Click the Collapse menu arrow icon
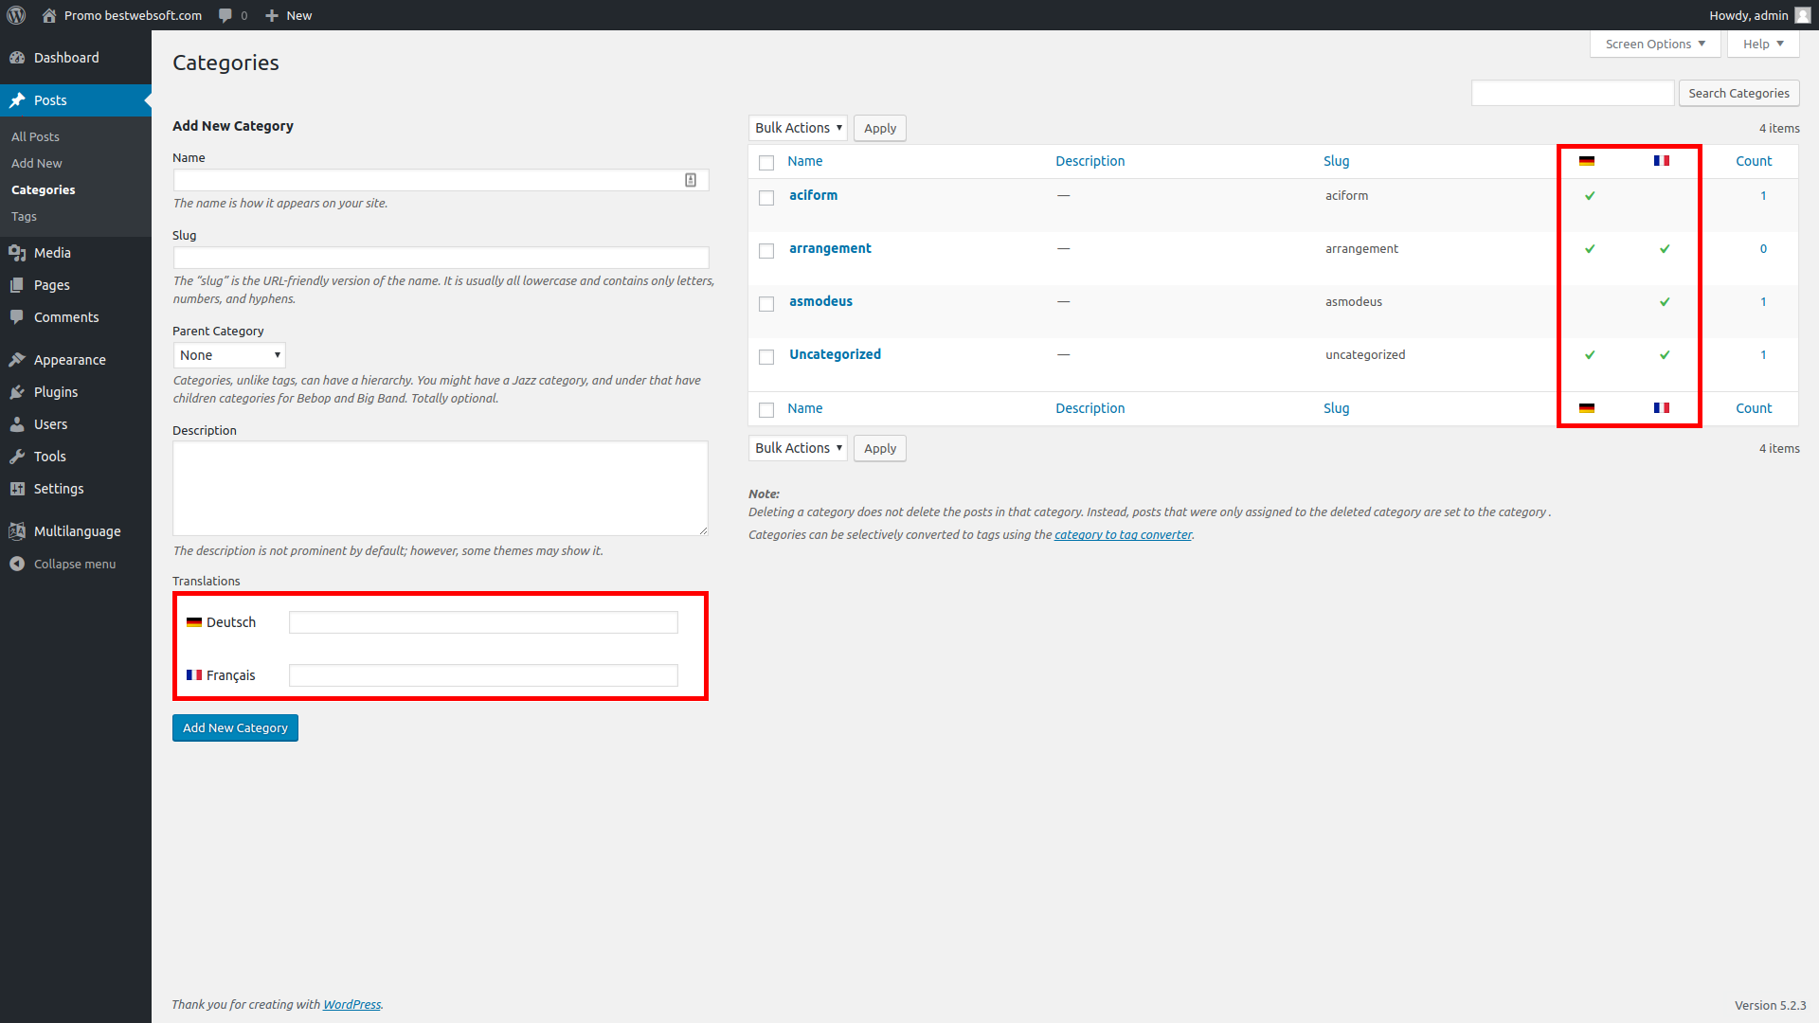 [17, 564]
